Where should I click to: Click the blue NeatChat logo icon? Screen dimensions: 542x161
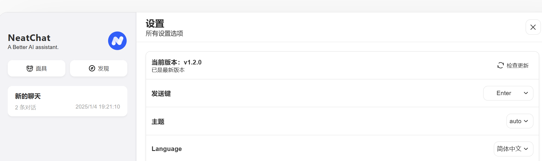117,41
